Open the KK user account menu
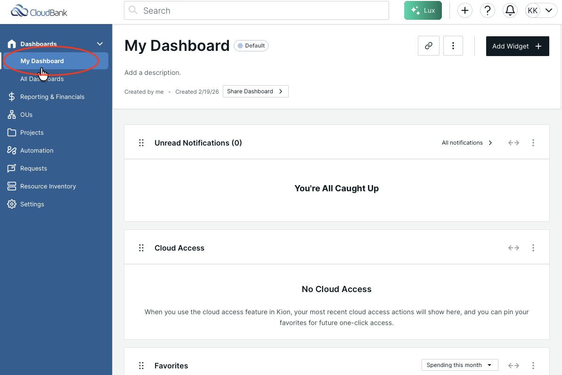 (x=540, y=10)
